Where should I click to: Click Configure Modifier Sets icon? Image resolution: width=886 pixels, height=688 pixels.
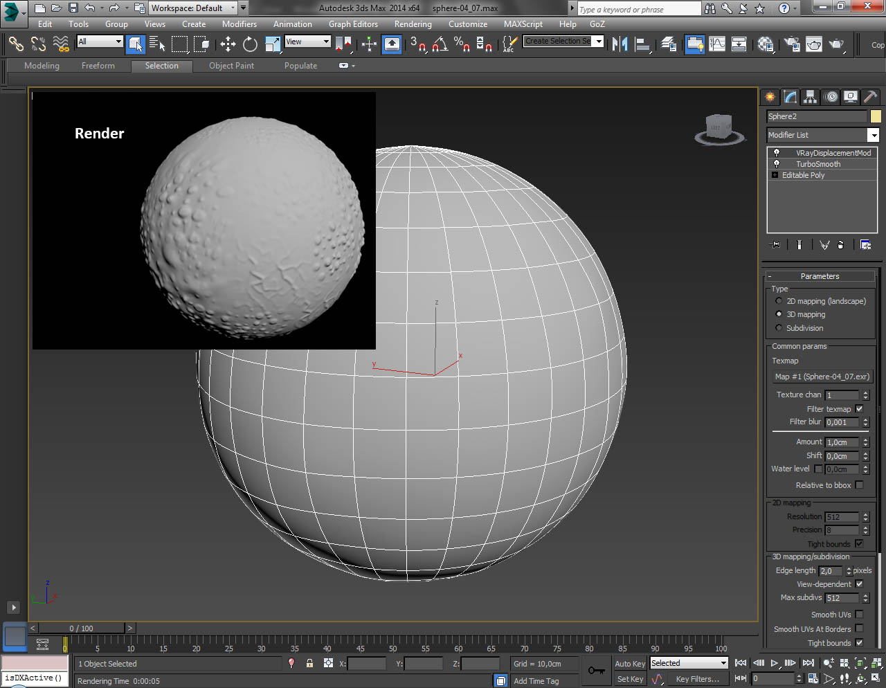pyautogui.click(x=865, y=244)
